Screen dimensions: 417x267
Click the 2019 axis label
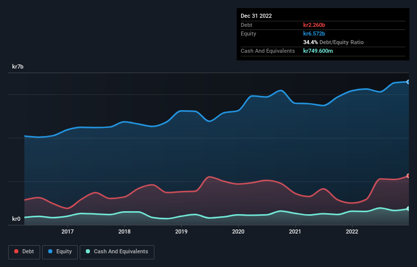coord(181,231)
